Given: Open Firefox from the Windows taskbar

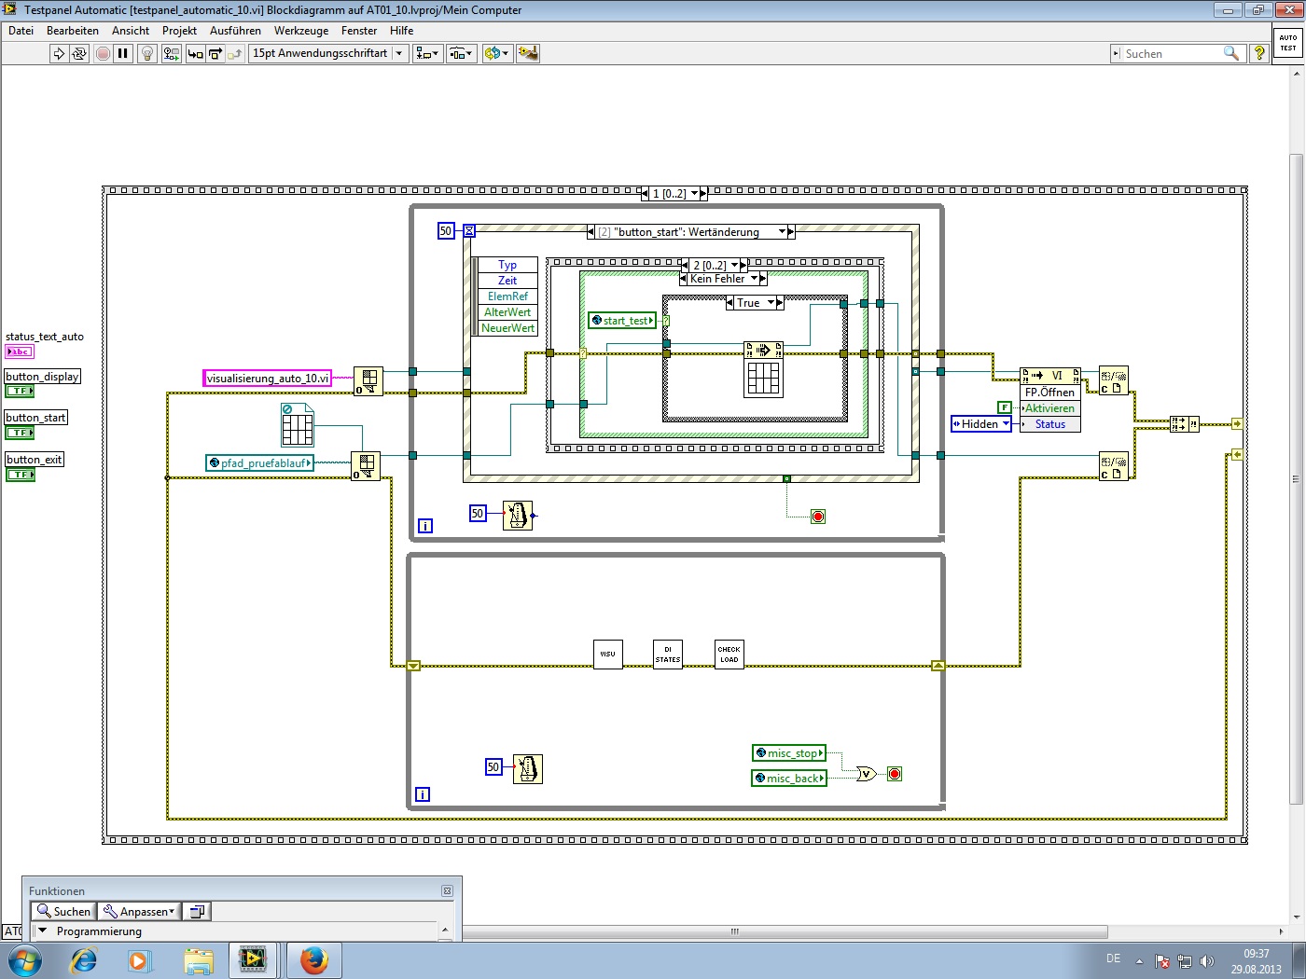Looking at the screenshot, I should (x=314, y=959).
